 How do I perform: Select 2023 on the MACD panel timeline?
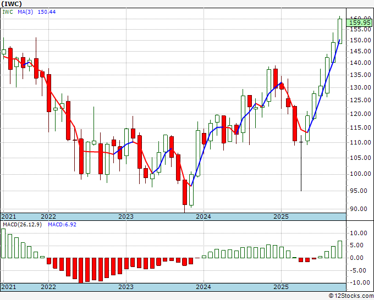click(x=126, y=287)
